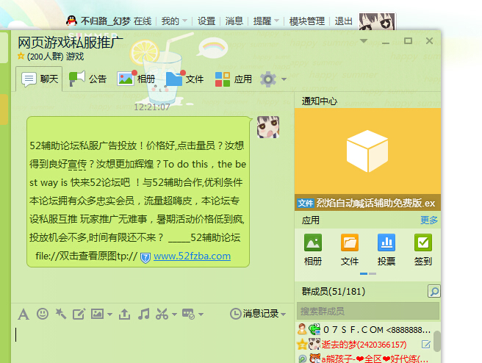Image resolution: width=482 pixels, height=363 pixels.
Task: Open the 提醒 reminders dropdown
Action: point(266,21)
